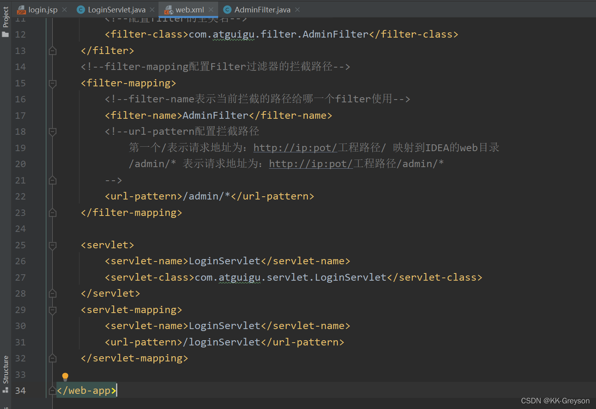Click line number 12 in the gutter
Image resolution: width=596 pixels, height=409 pixels.
[x=20, y=34]
